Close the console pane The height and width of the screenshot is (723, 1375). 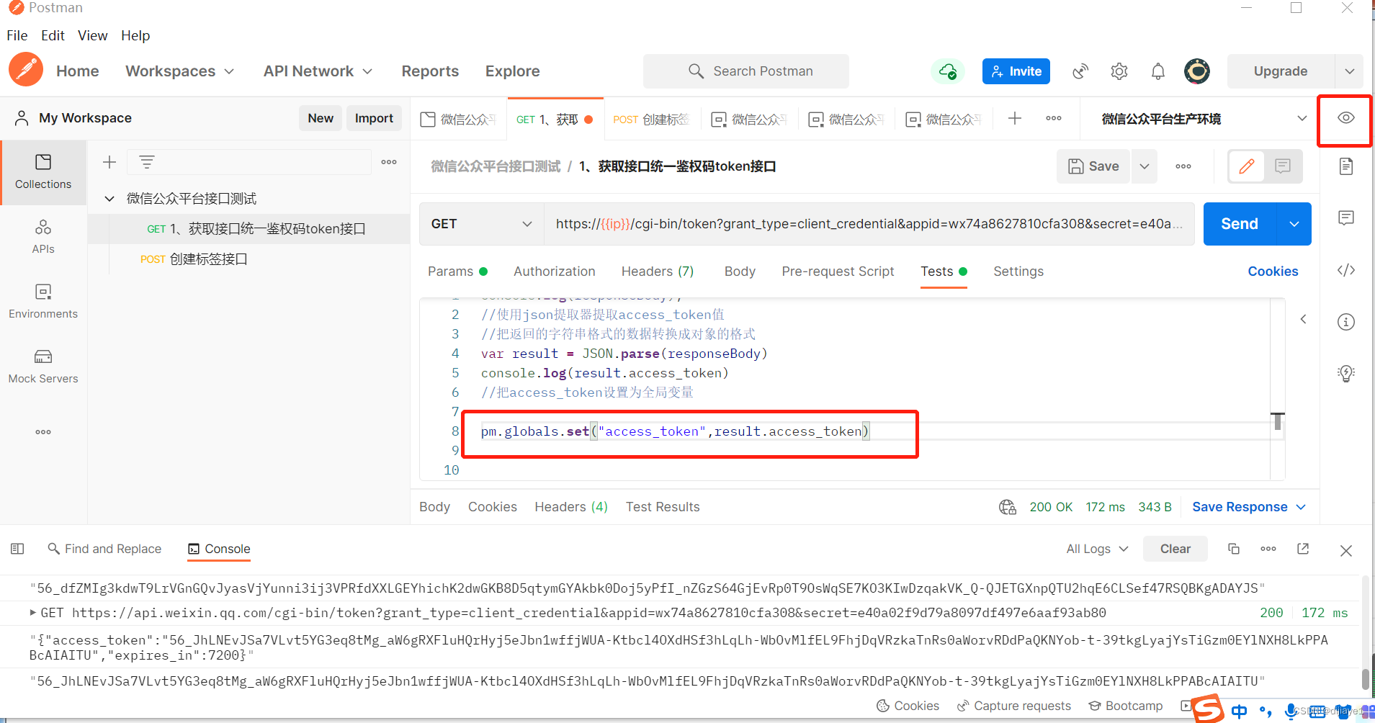[x=1345, y=550]
